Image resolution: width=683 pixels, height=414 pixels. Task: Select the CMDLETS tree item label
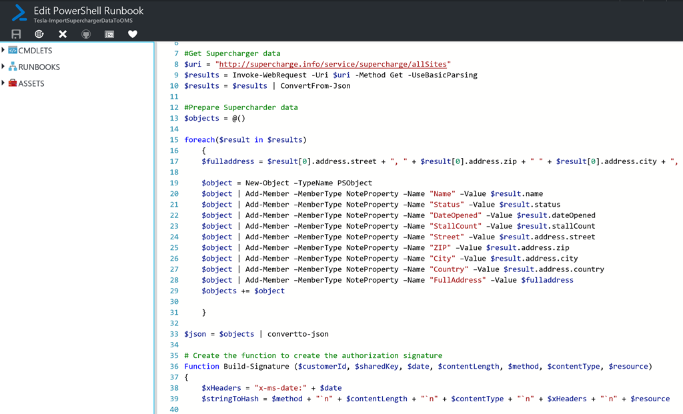click(x=35, y=51)
